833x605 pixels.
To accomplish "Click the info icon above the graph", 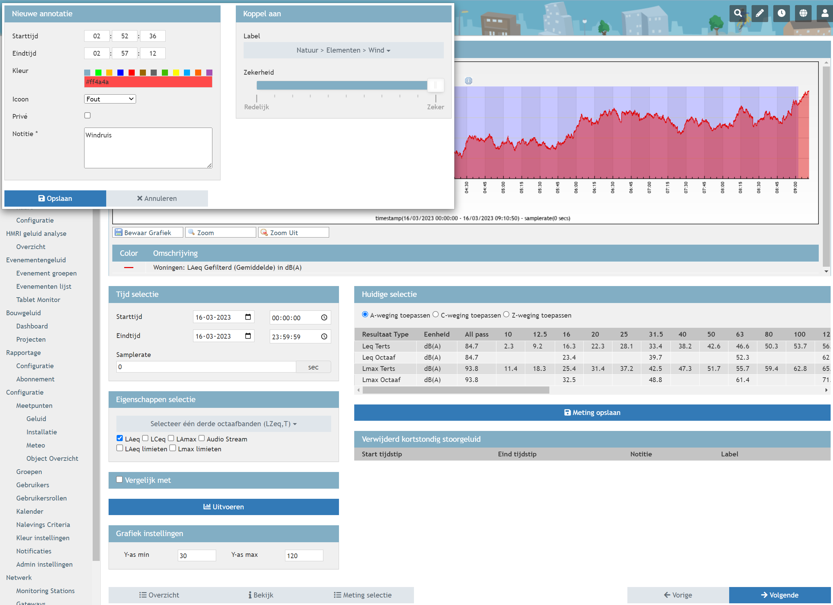I will pos(468,81).
